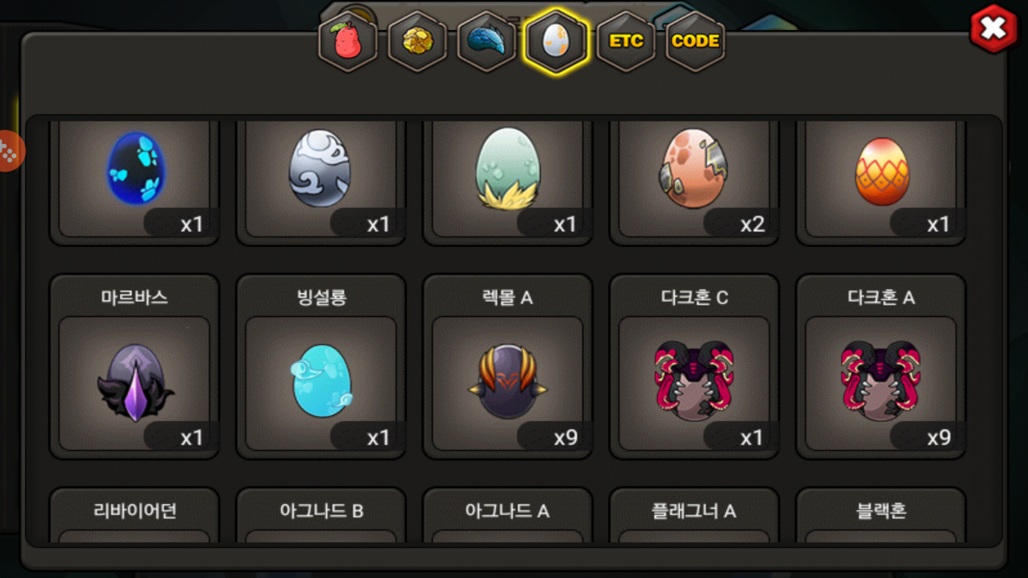1028x578 pixels.
Task: Open the CODE tab
Action: (x=695, y=41)
